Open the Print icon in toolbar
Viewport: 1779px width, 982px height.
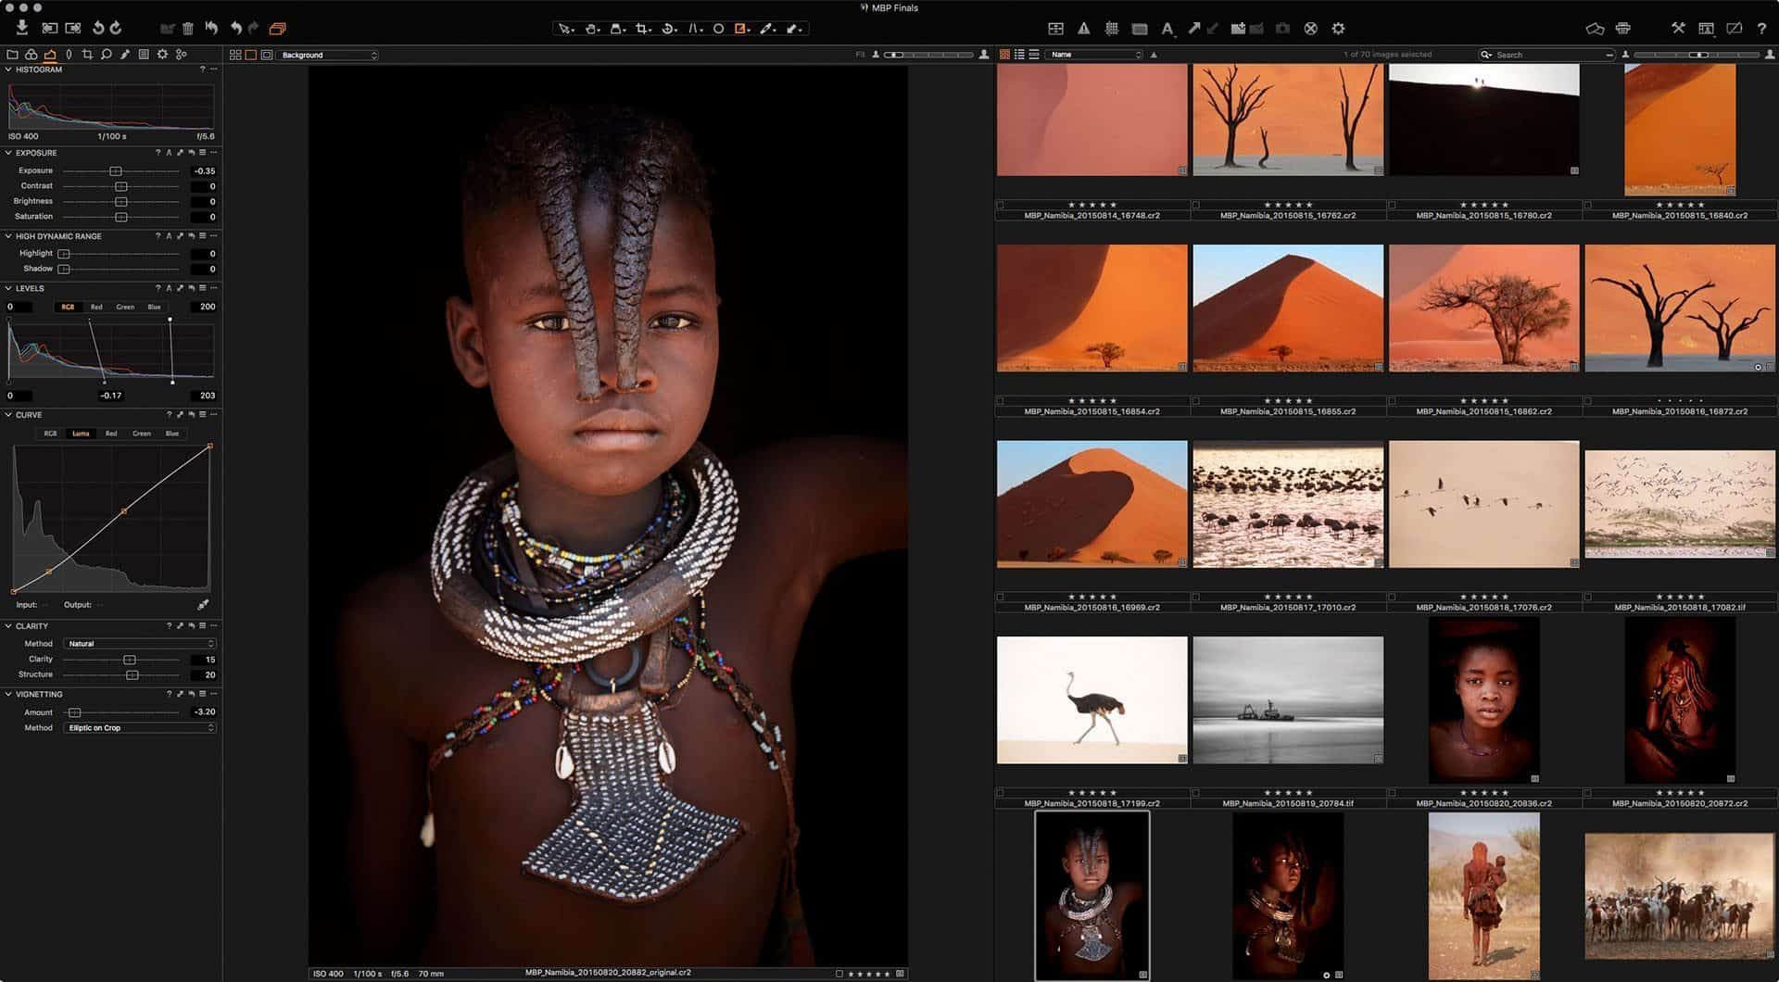[x=1622, y=29]
